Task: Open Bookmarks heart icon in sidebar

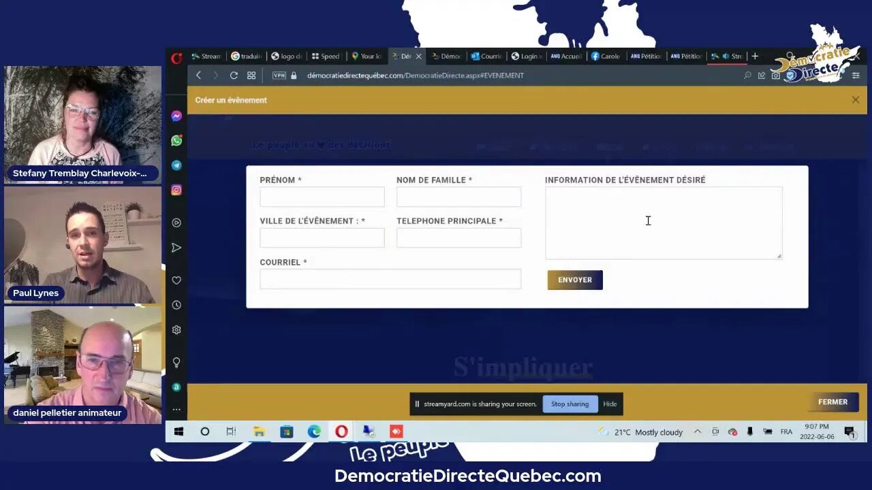Action: click(x=176, y=280)
